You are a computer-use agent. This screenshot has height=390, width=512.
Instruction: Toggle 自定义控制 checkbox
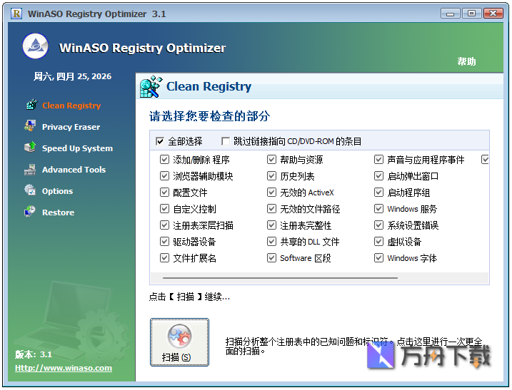(x=164, y=209)
